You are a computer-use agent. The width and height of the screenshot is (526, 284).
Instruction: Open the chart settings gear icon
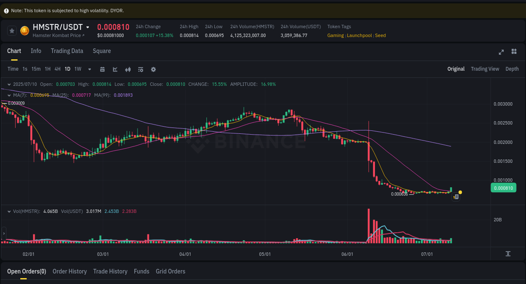153,69
